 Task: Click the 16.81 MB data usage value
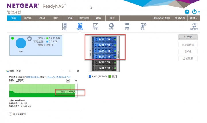coord(54,38)
